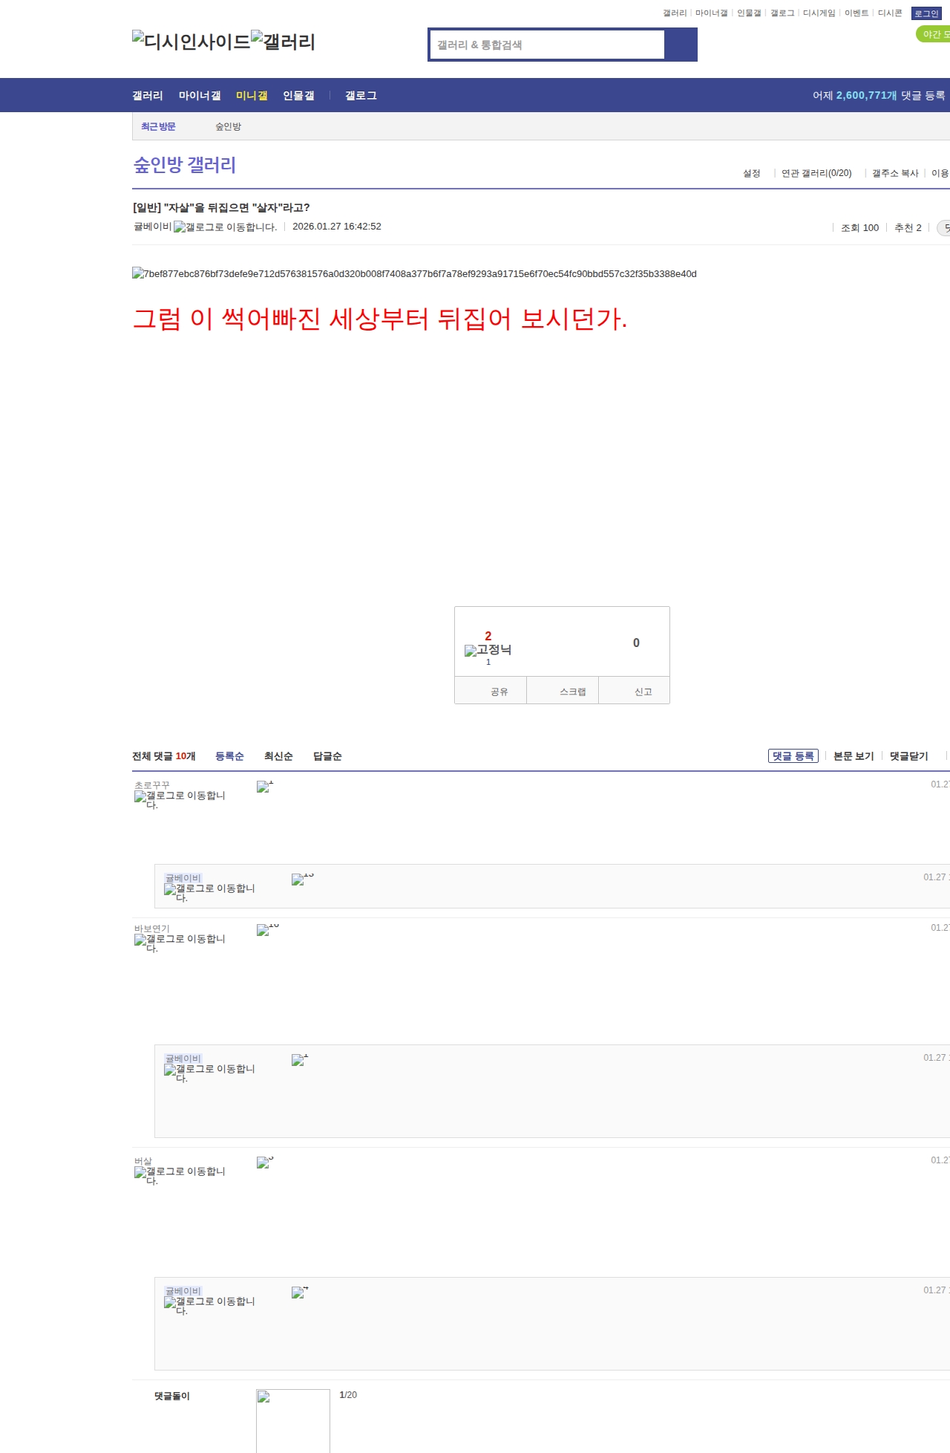Report the post with 신고

point(635,691)
